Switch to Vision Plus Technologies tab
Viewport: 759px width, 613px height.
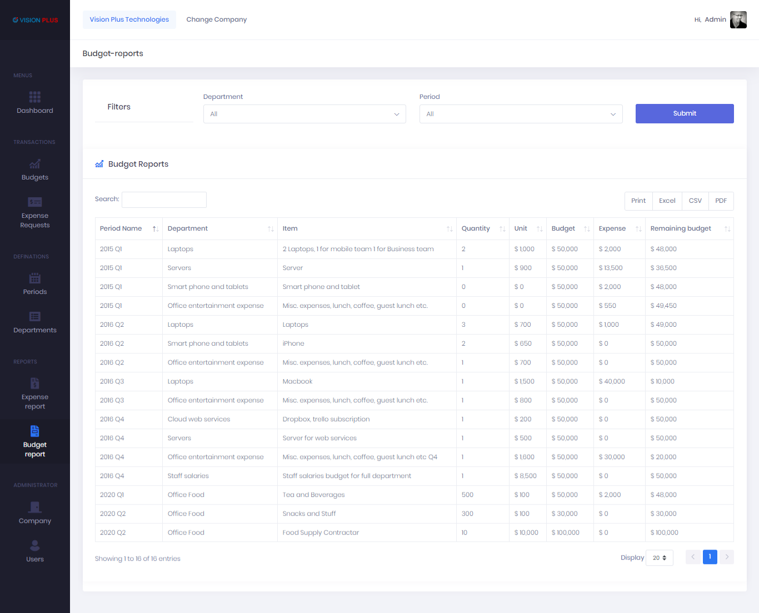tap(129, 19)
